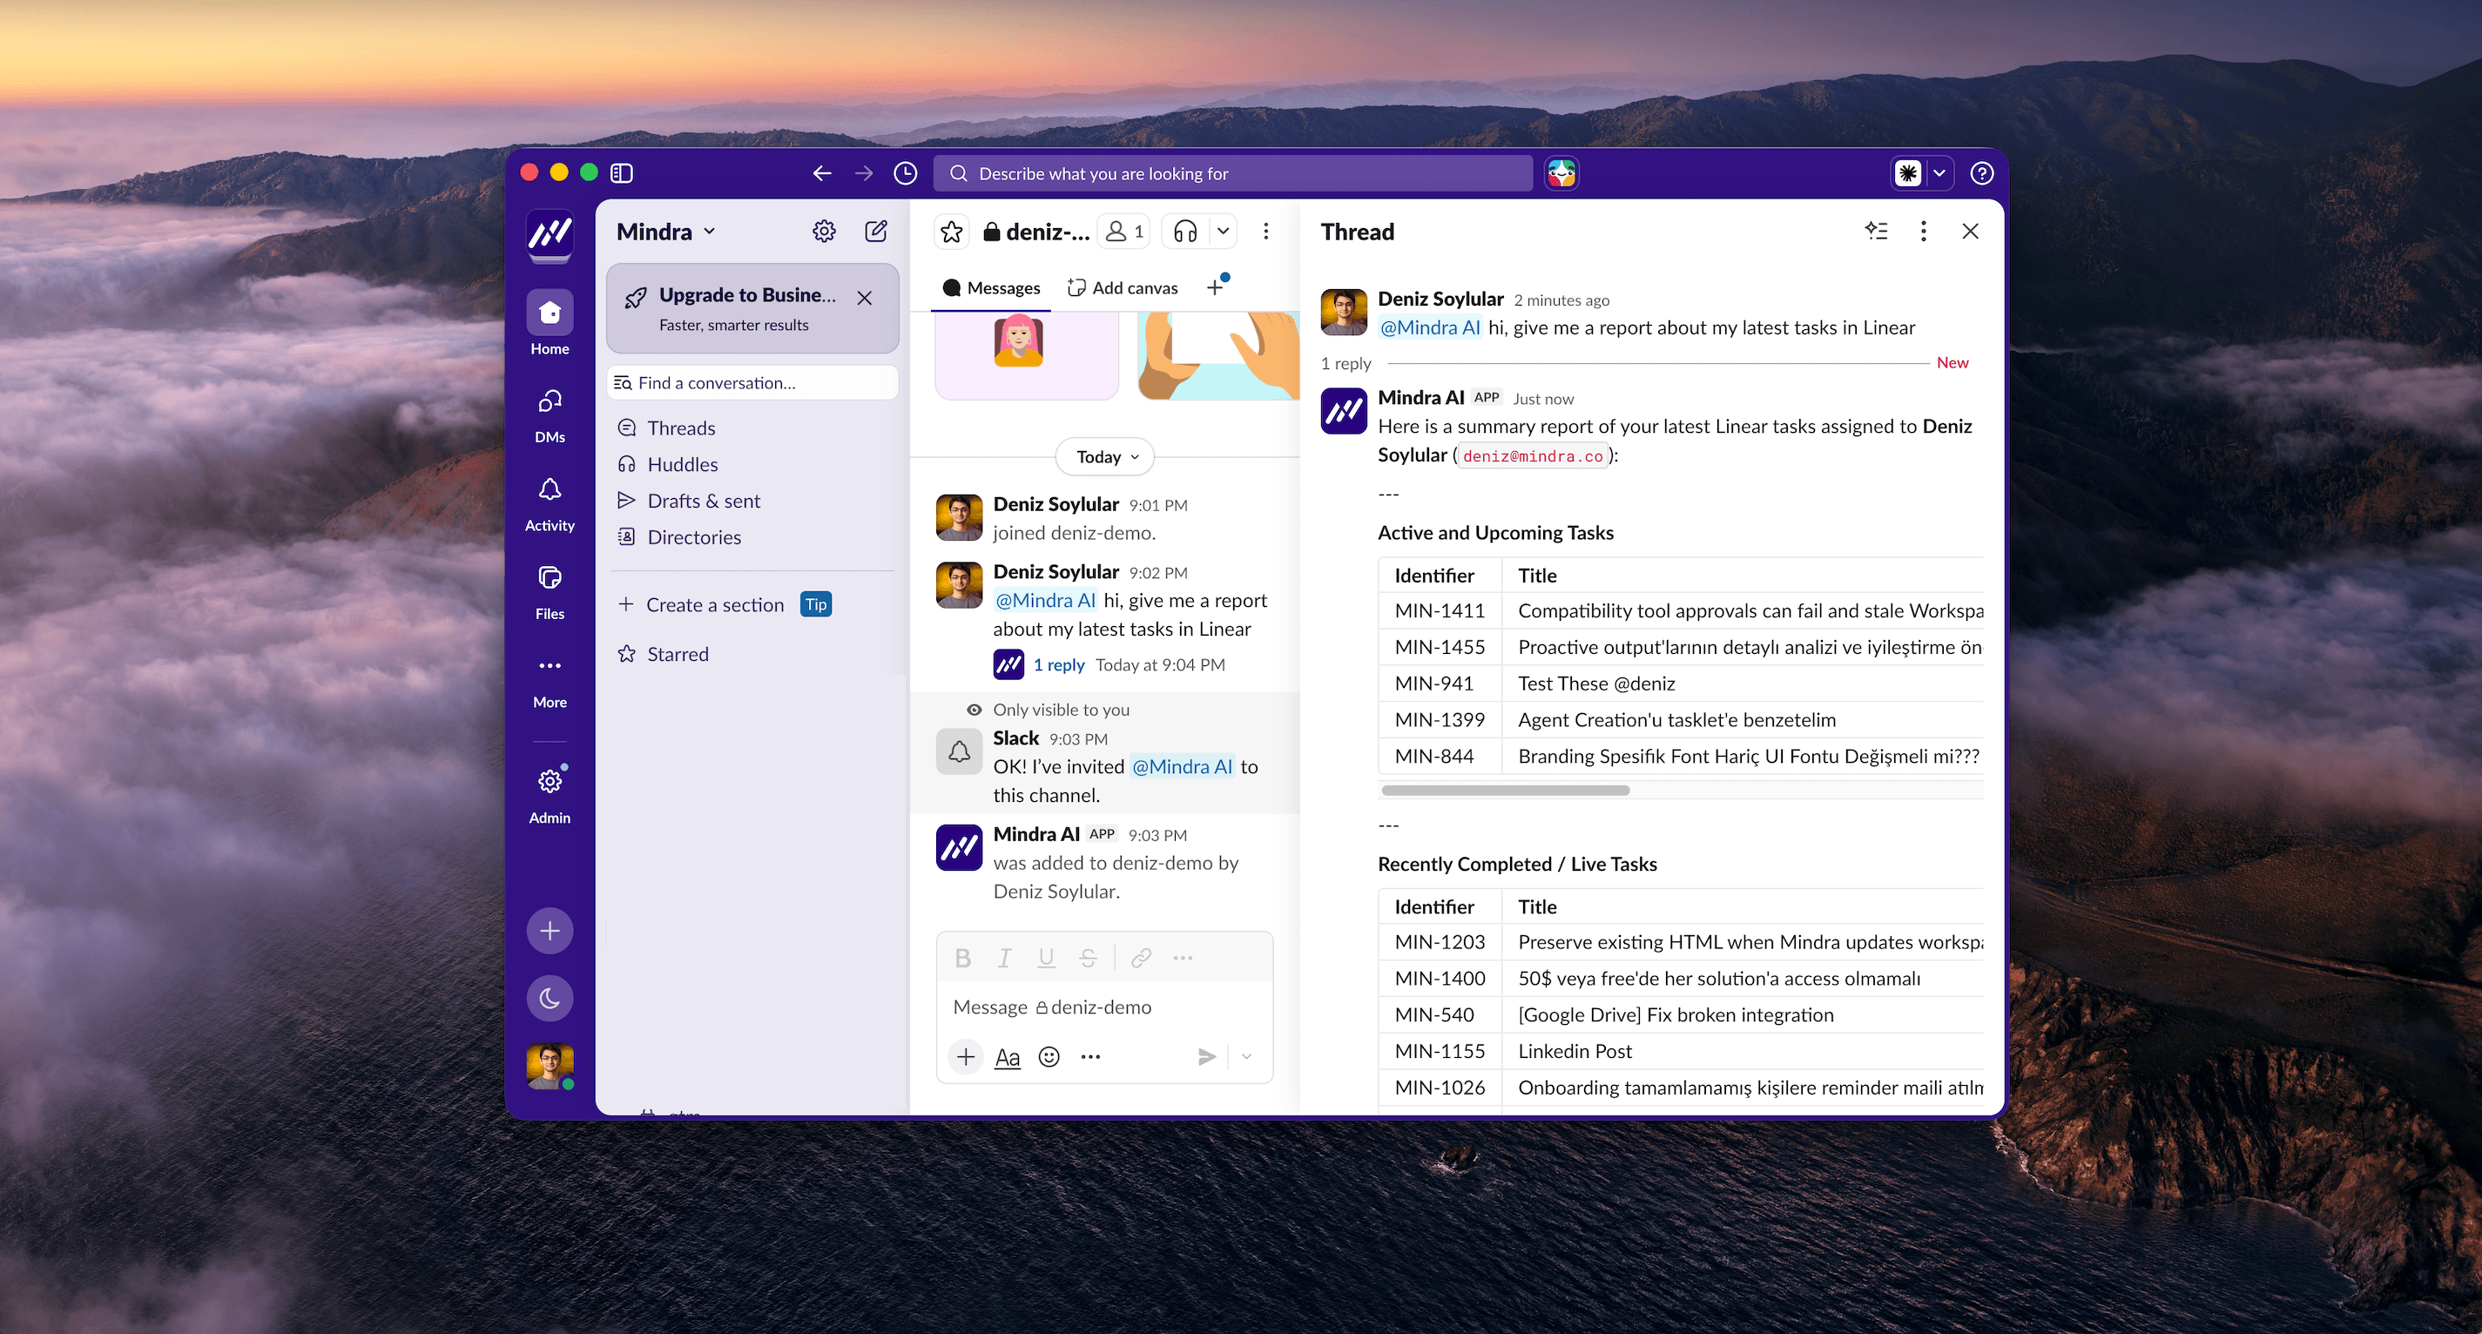Start a huddle with the headphones icon
The width and height of the screenshot is (2482, 1334).
coord(1186,231)
